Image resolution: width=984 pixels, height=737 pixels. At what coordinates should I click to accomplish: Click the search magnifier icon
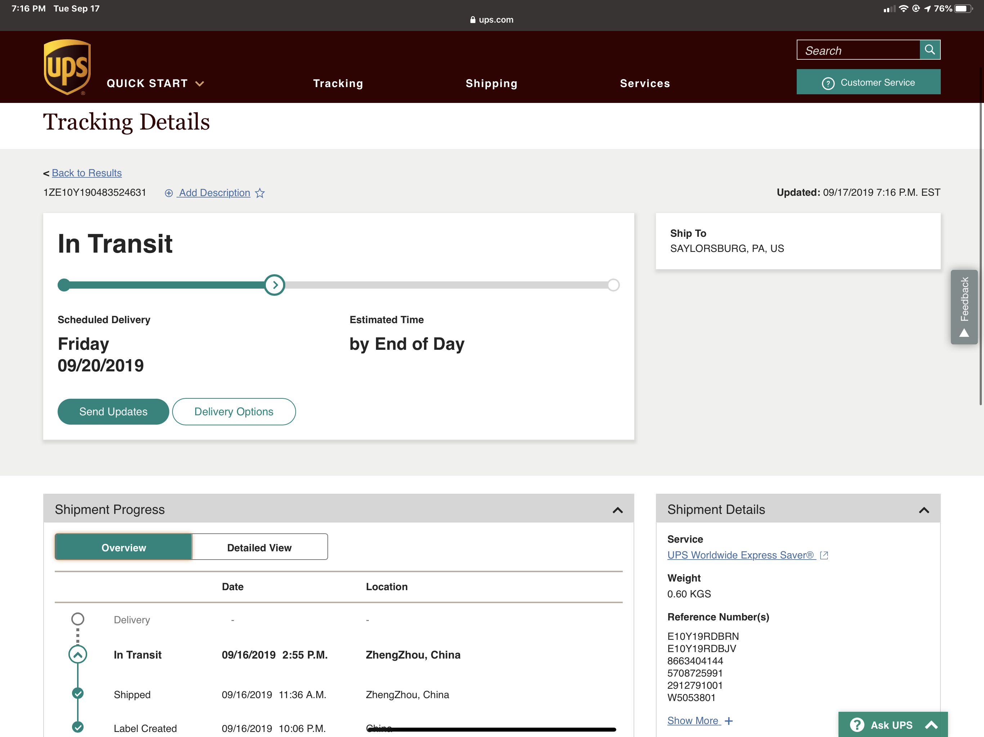click(x=930, y=49)
